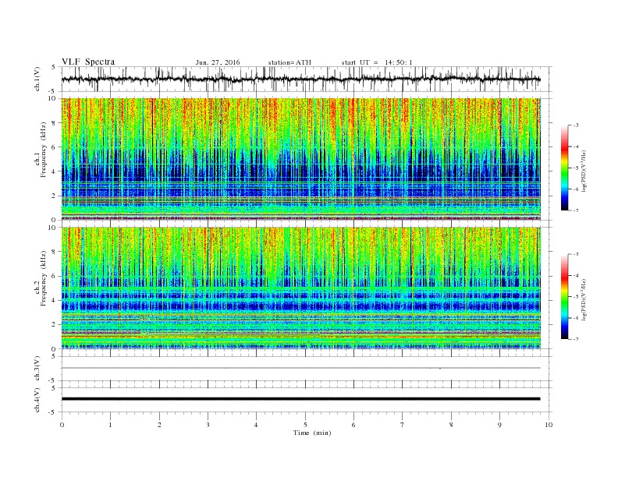Click time axis tick label '8'
This screenshot has width=618, height=477.
click(451, 425)
